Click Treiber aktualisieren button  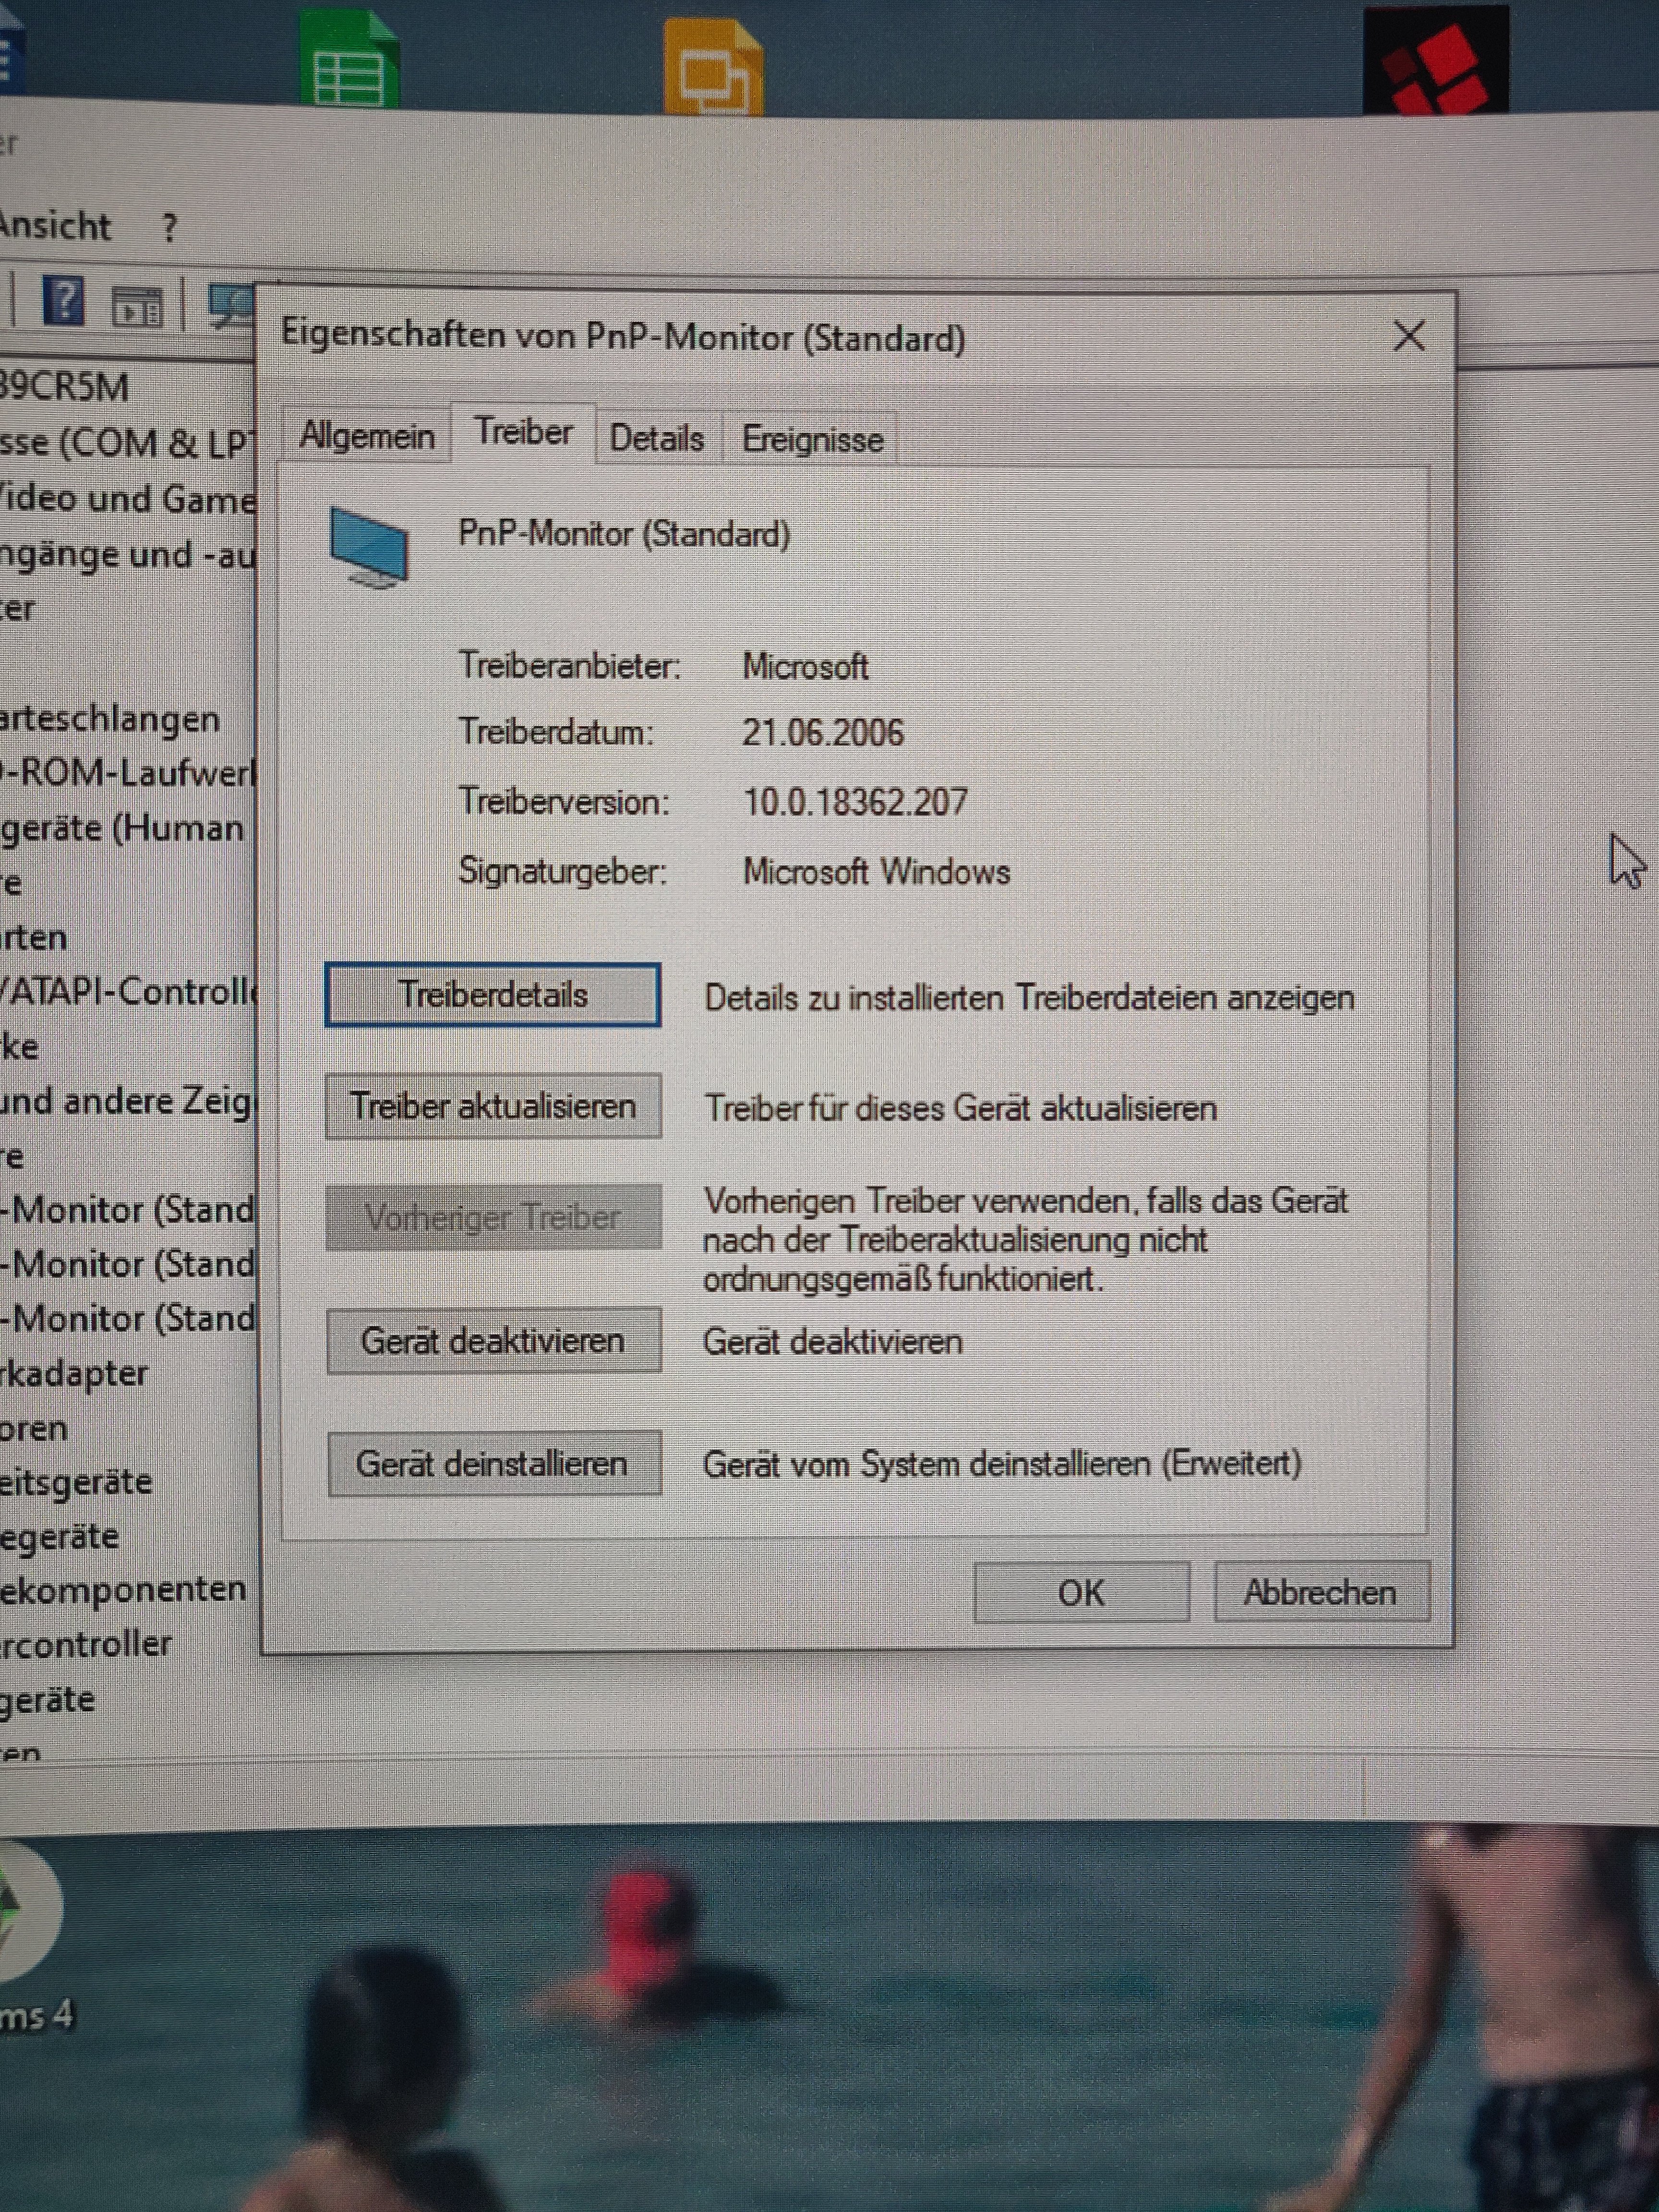click(x=493, y=1106)
